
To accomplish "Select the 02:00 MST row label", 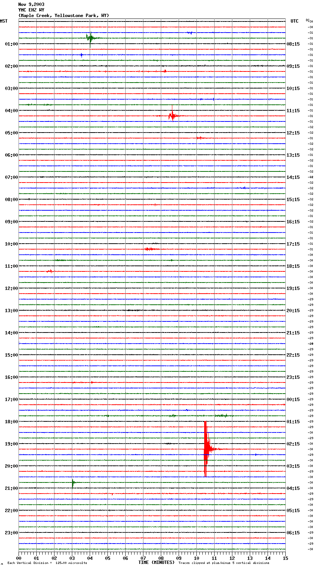I will 11,66.
